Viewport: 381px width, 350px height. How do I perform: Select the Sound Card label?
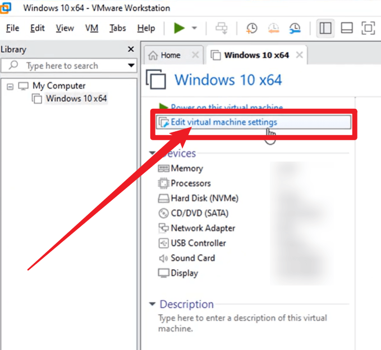[x=193, y=258]
